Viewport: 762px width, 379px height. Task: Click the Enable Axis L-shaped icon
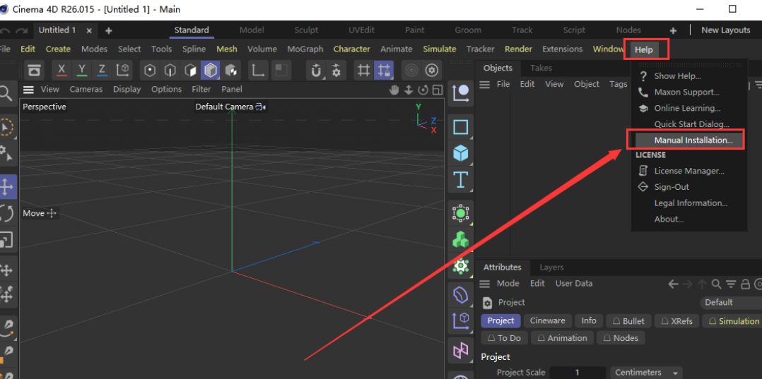pos(259,71)
